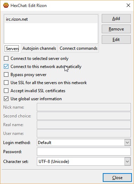Image resolution: width=134 pixels, height=184 pixels.
Task: Expand the Login method dropdown arrow
Action: point(127,143)
